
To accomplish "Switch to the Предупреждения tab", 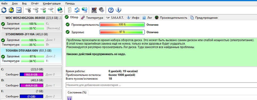I will [x=204, y=18].
